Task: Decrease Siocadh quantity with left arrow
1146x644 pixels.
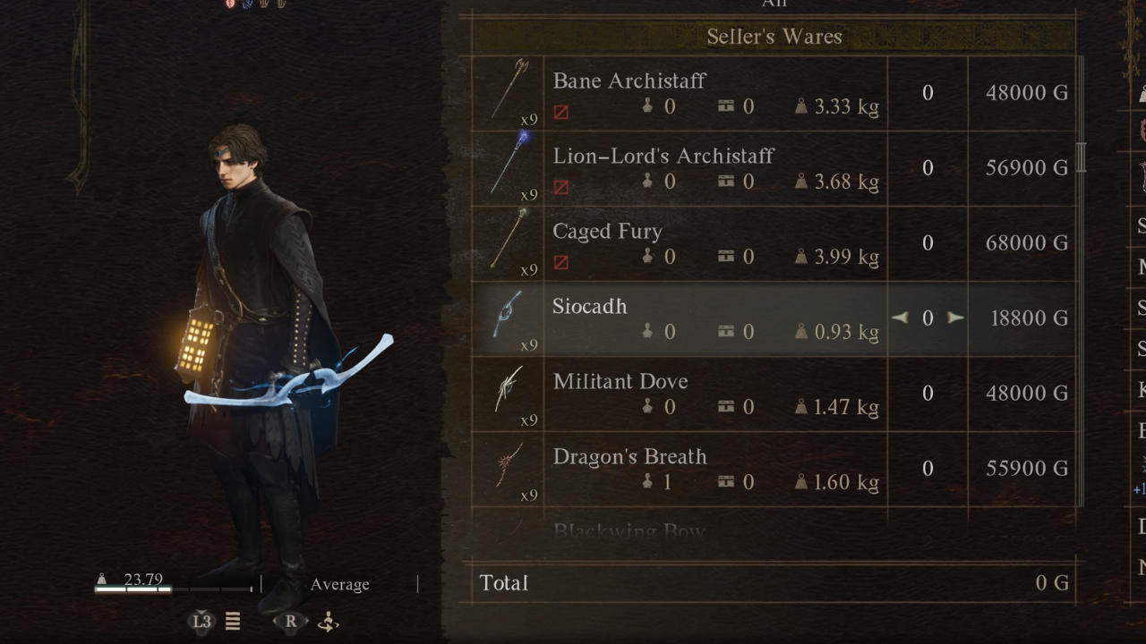Action: (x=900, y=318)
